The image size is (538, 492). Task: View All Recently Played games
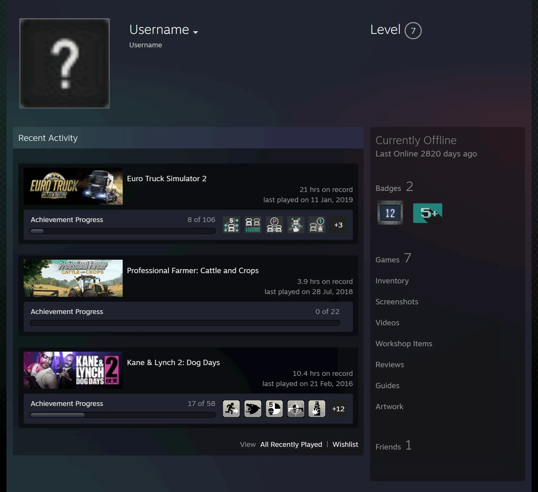[291, 444]
